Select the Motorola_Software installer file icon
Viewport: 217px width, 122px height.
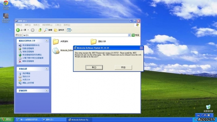coord(56,50)
